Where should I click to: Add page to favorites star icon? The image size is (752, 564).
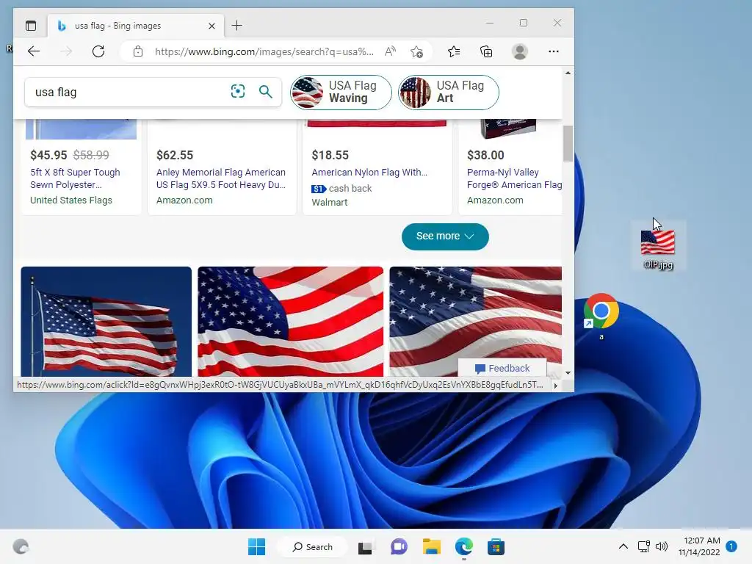(x=416, y=52)
